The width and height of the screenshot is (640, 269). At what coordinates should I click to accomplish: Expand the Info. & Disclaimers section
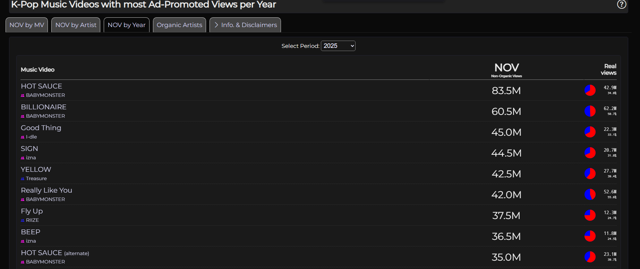(x=245, y=25)
